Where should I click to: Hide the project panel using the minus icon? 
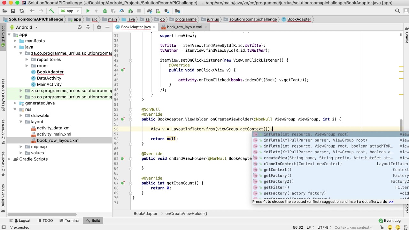[x=107, y=27]
